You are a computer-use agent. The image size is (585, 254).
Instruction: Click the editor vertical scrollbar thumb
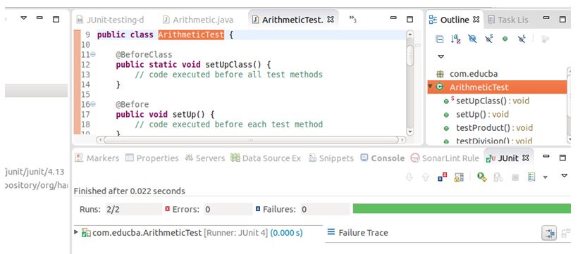[x=409, y=56]
